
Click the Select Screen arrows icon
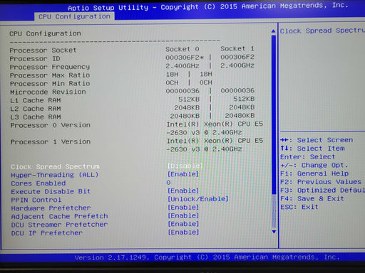pyautogui.click(x=284, y=140)
